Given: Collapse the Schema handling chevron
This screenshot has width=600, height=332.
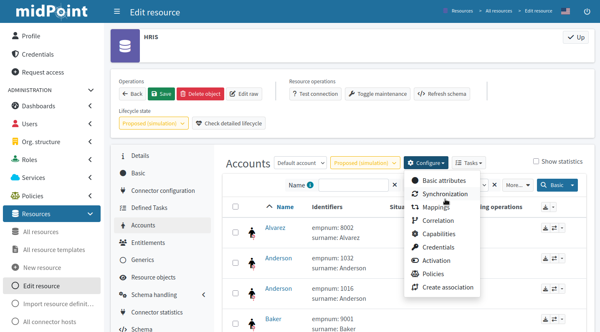Looking at the screenshot, I should click(x=203, y=295).
